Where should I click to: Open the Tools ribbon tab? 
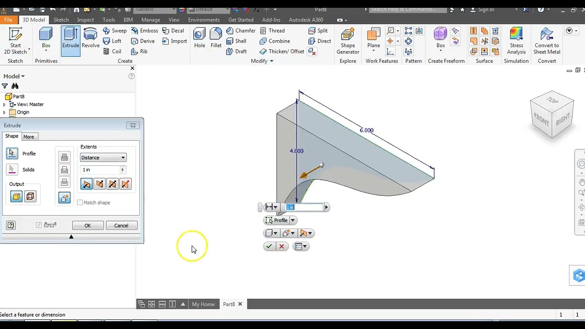[109, 20]
